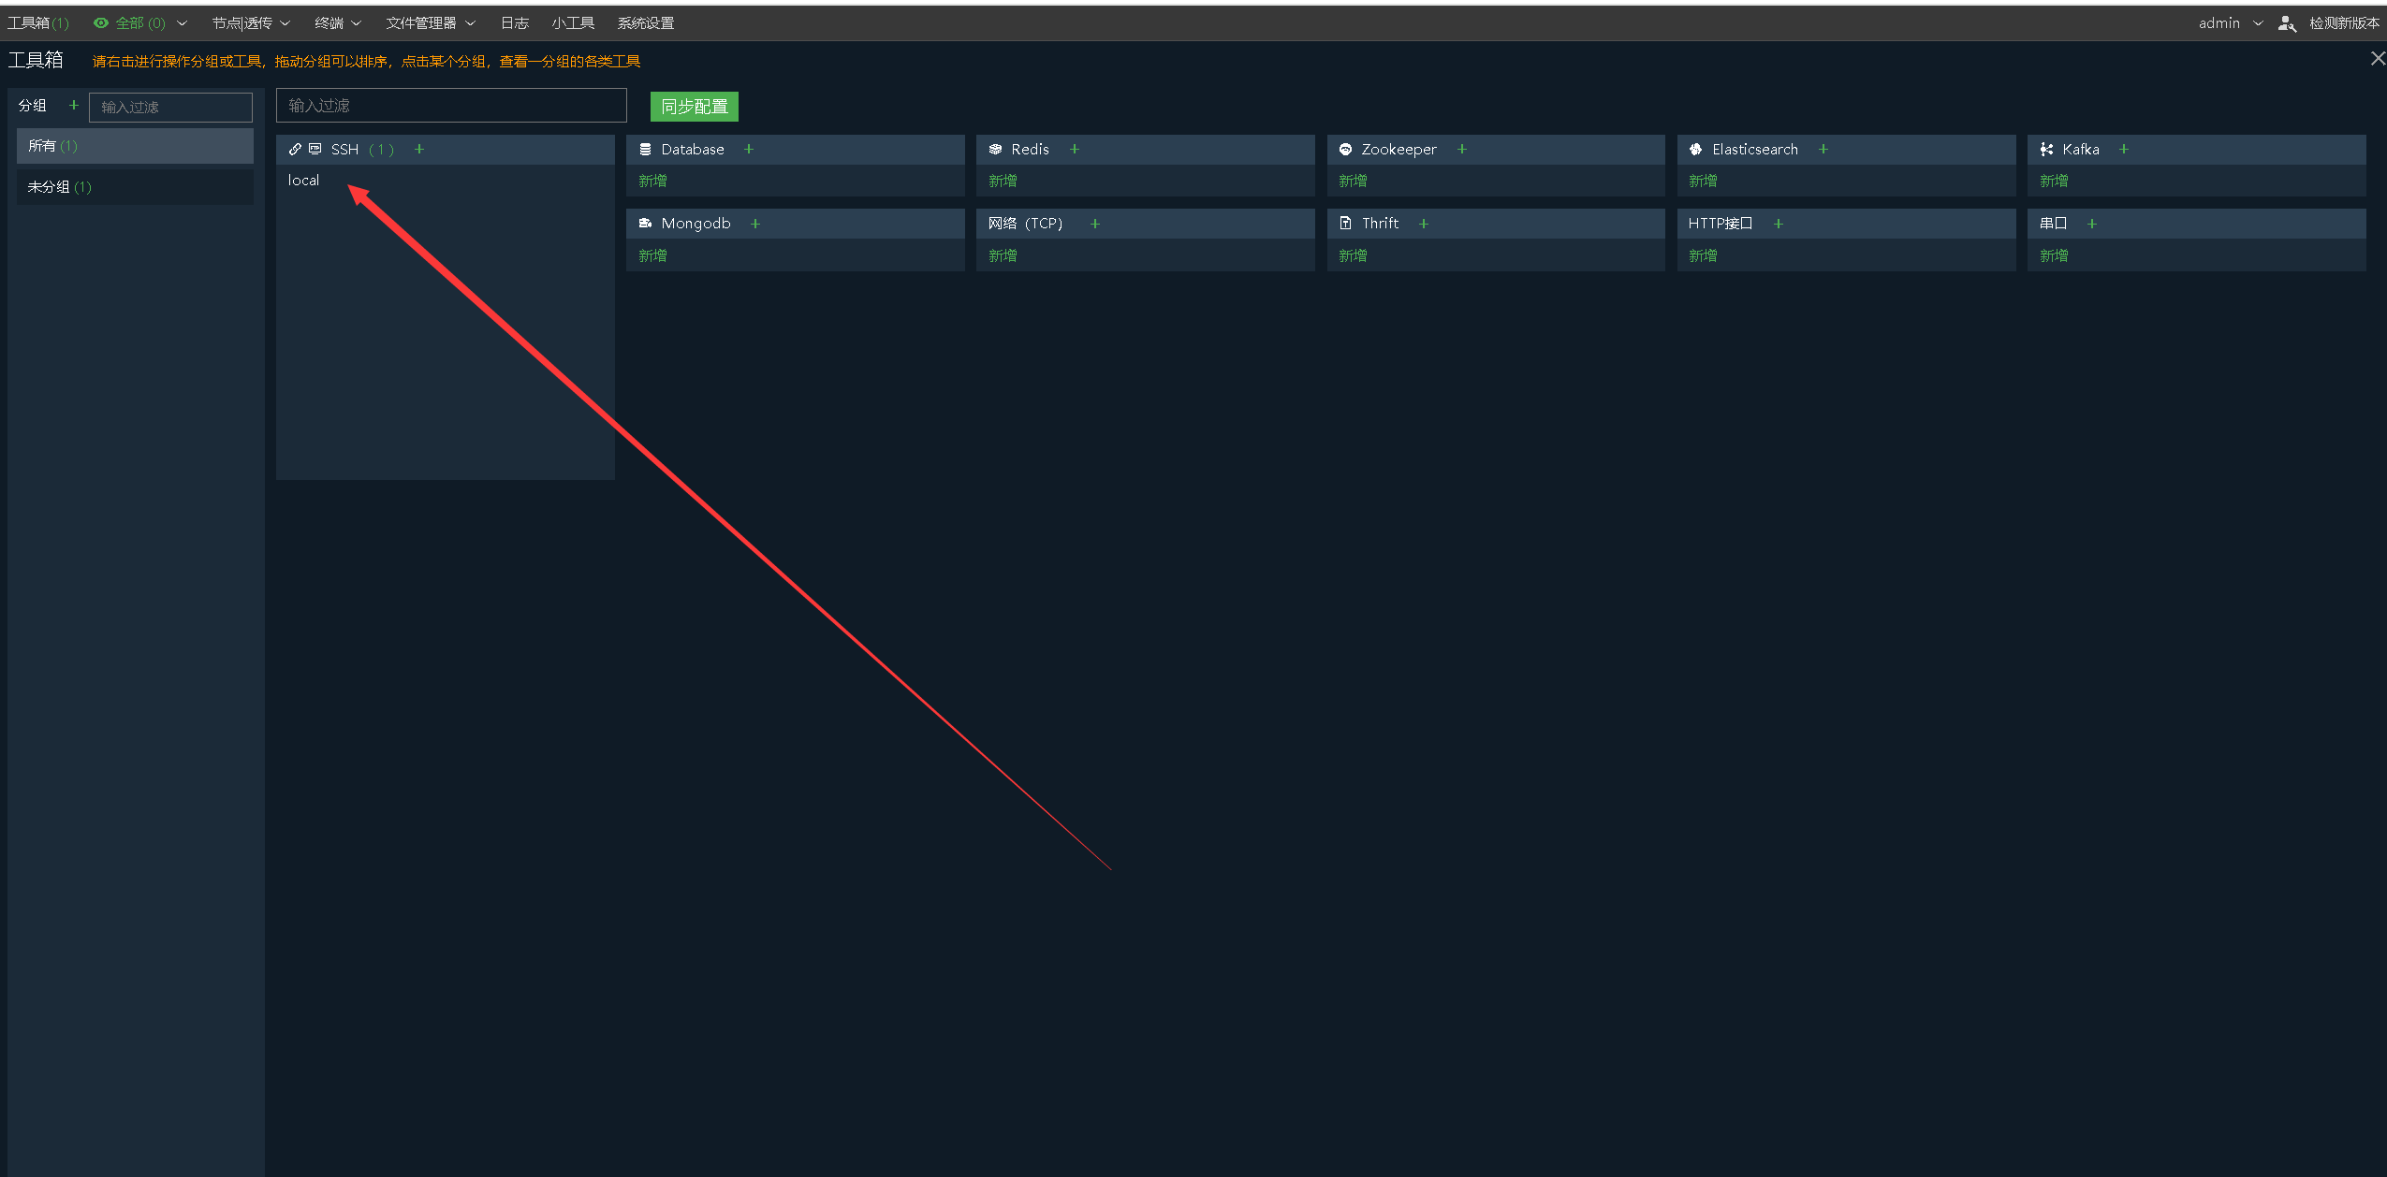Click 新增 under 串口
Image resolution: width=2387 pixels, height=1177 pixels.
coord(2054,256)
